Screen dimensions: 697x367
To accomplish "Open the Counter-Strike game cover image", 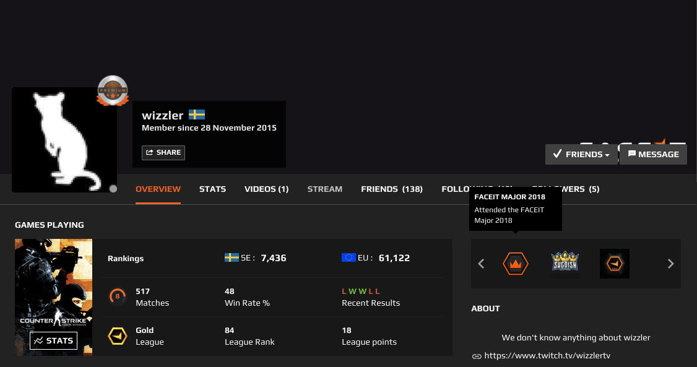I will point(53,297).
